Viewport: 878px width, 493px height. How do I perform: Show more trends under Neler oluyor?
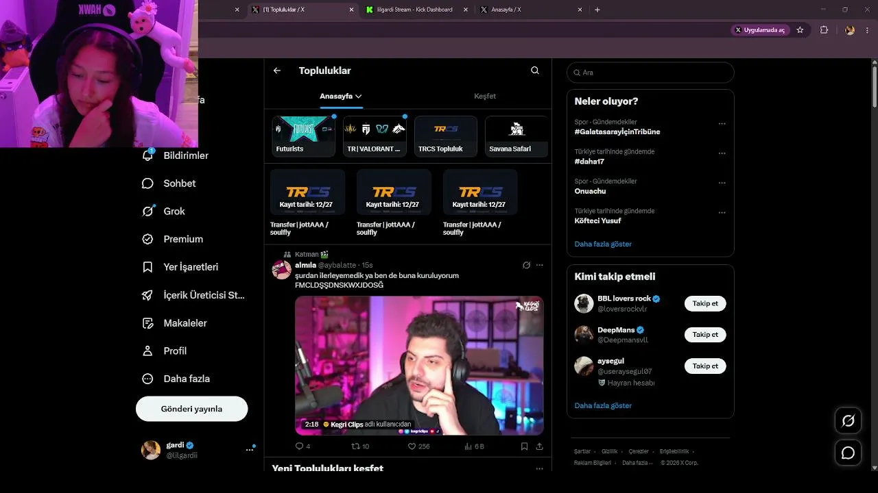pyautogui.click(x=603, y=244)
